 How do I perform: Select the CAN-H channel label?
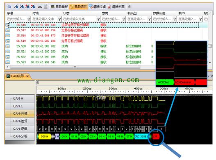coord(20,99)
